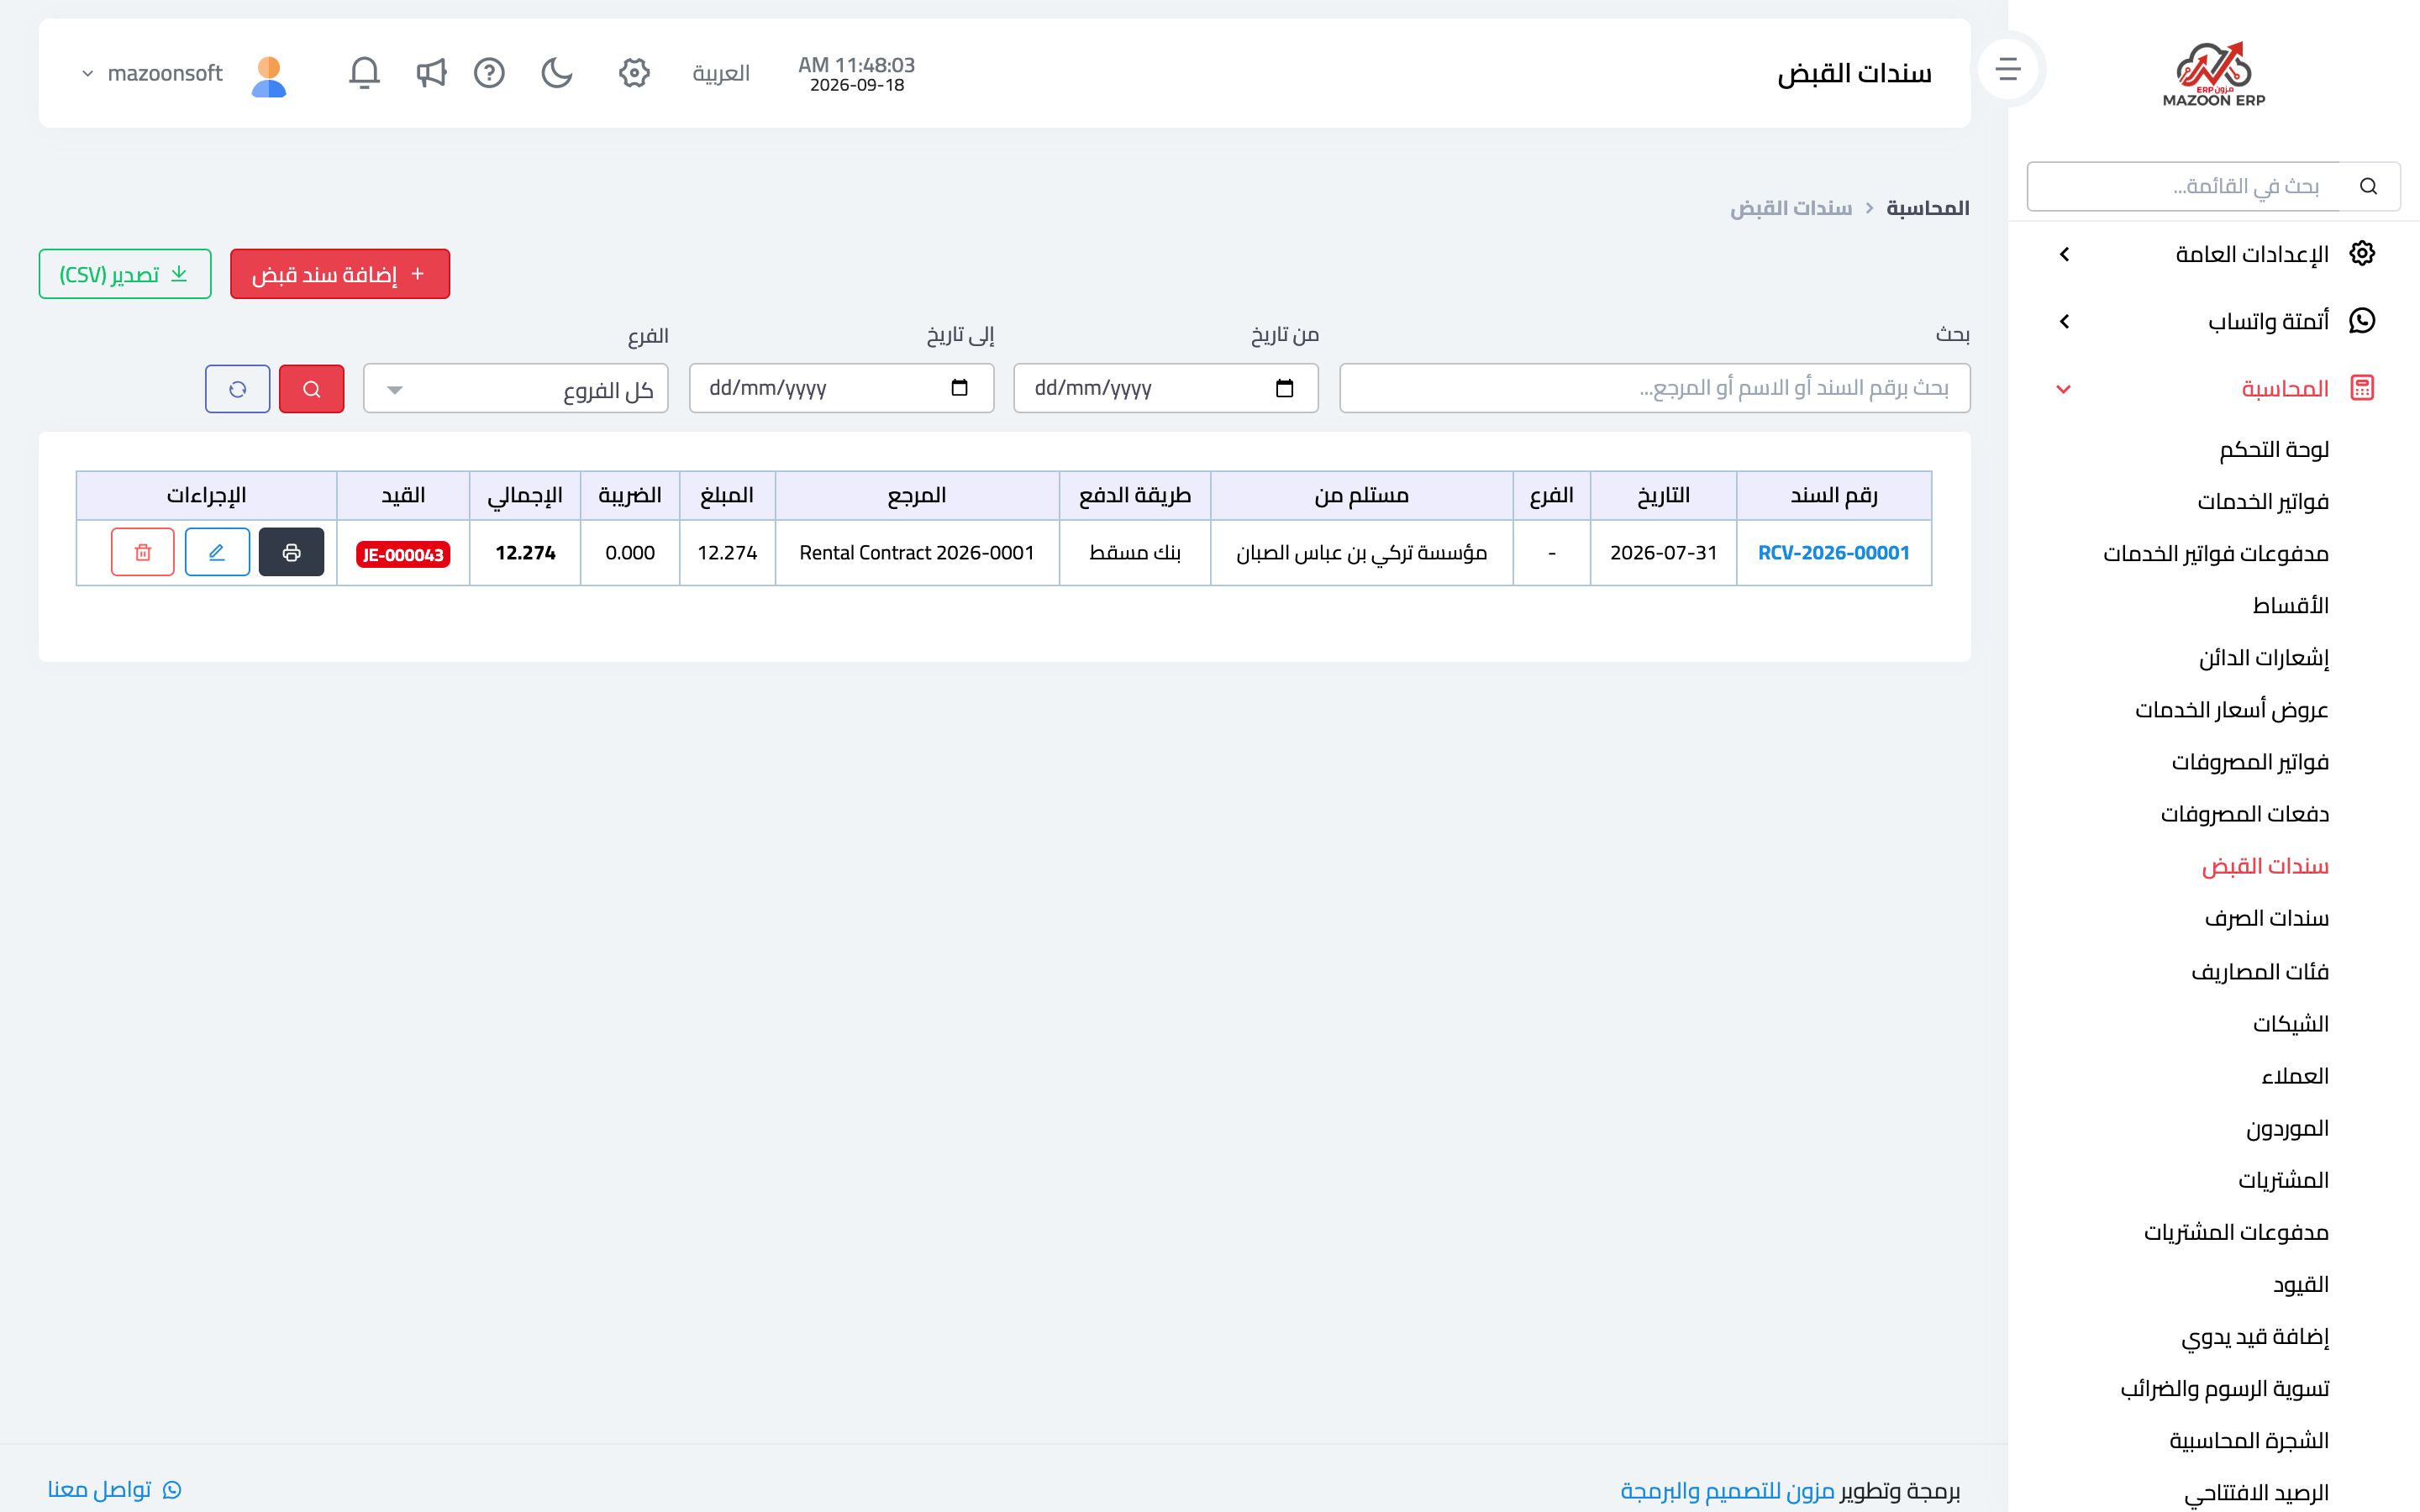The image size is (2420, 1512).
Task: Click the المحاسبة calculator icon
Action: 2362,388
